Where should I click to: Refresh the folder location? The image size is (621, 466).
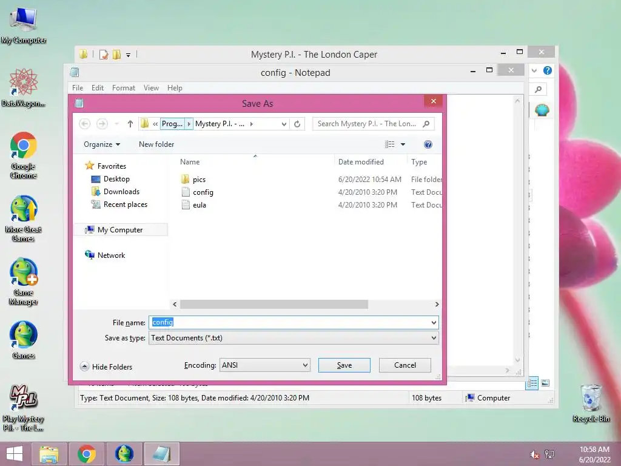(x=297, y=124)
